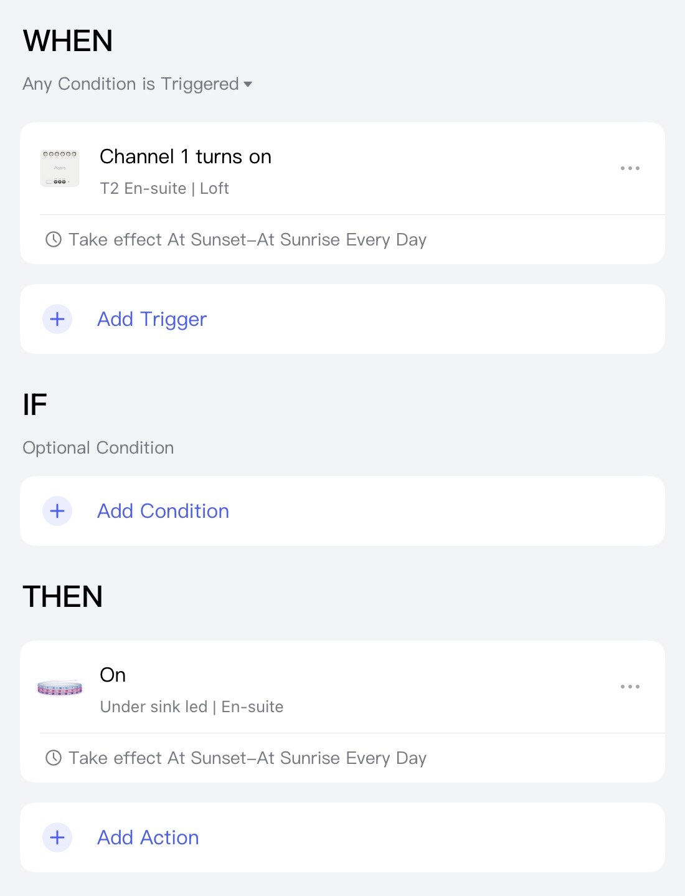685x896 pixels.
Task: Open the On action for the LED
Action: point(113,675)
